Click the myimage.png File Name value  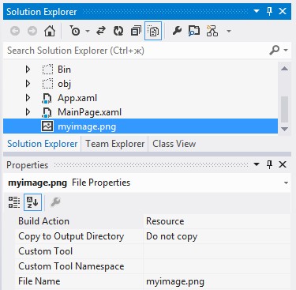[175, 281]
